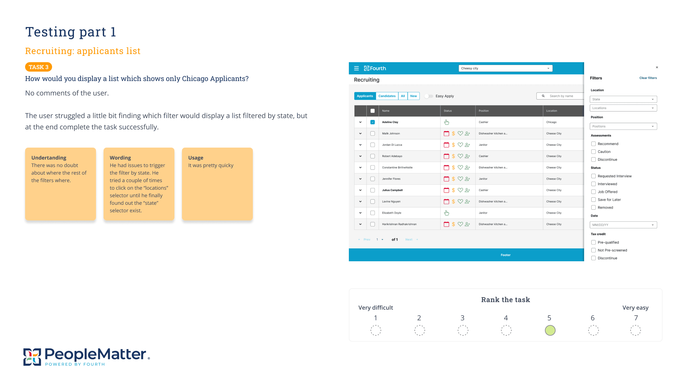
Task: Click hand icon in Adeline Clay's row
Action: (x=446, y=122)
